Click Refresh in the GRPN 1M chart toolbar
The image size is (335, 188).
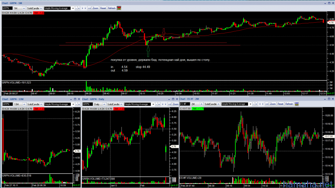coord(112,8)
